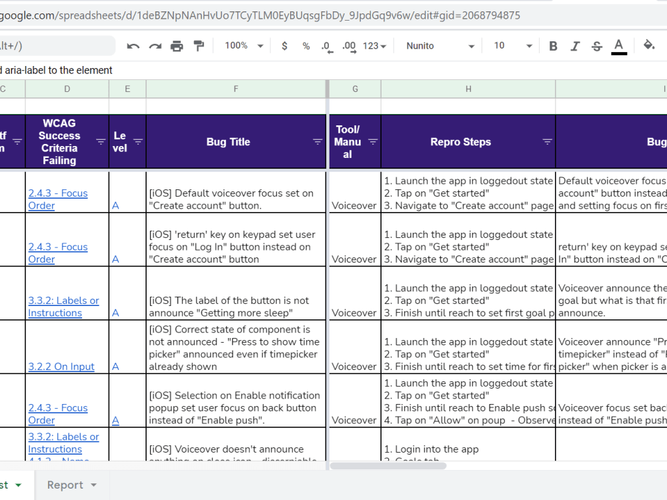Activate the Paint format tool
This screenshot has width=667, height=500.
pos(199,46)
